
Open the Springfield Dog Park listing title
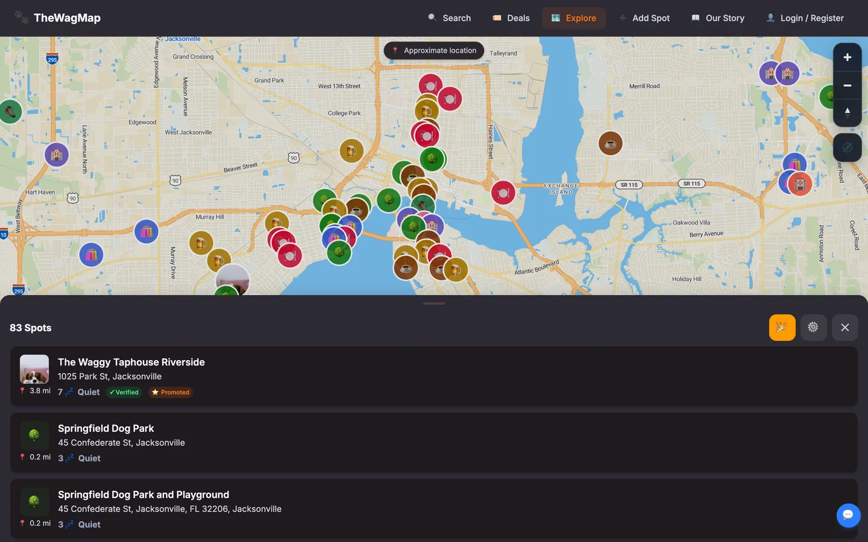coord(106,428)
